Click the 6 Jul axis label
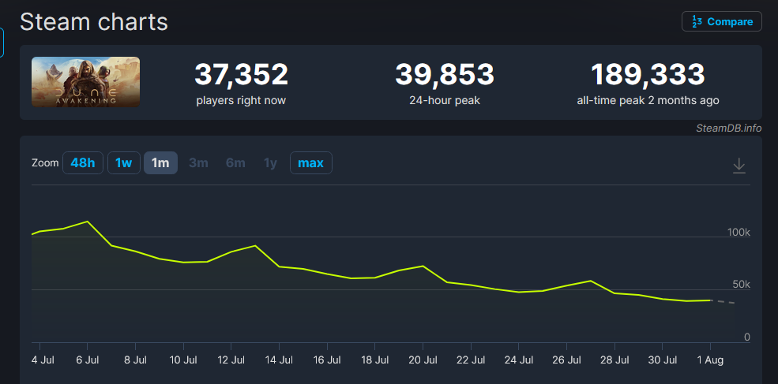The height and width of the screenshot is (384, 778). pyautogui.click(x=88, y=360)
